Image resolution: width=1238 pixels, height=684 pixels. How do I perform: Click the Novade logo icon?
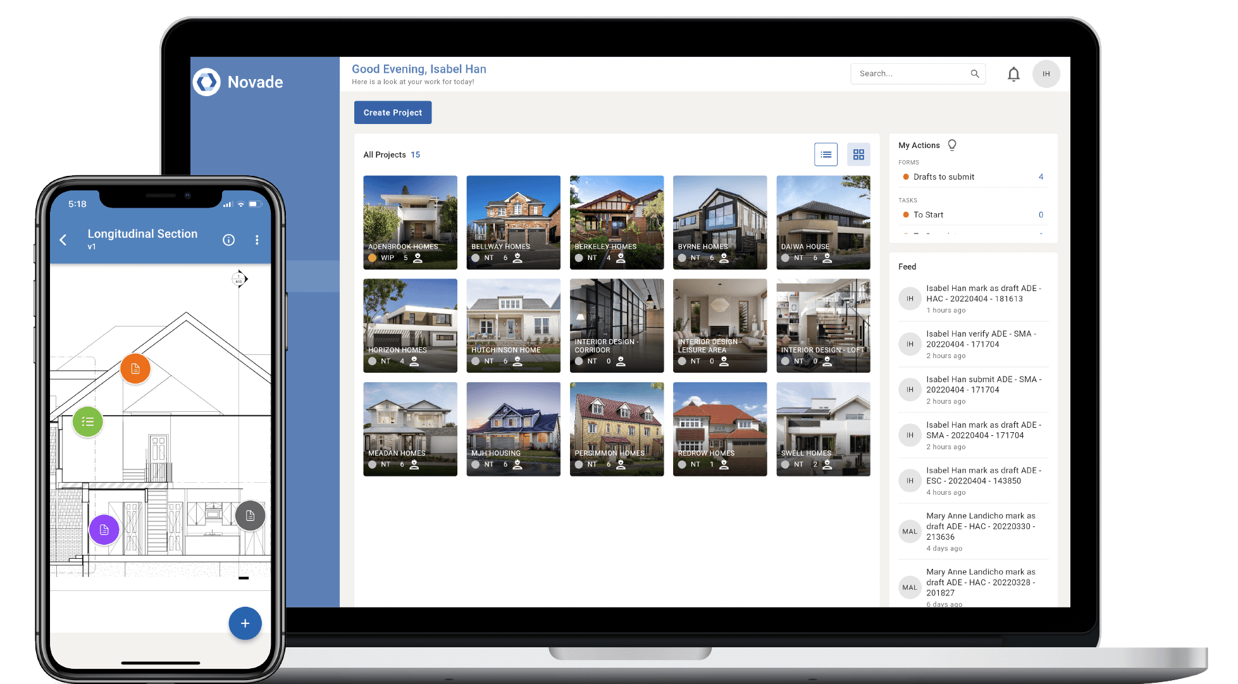206,82
